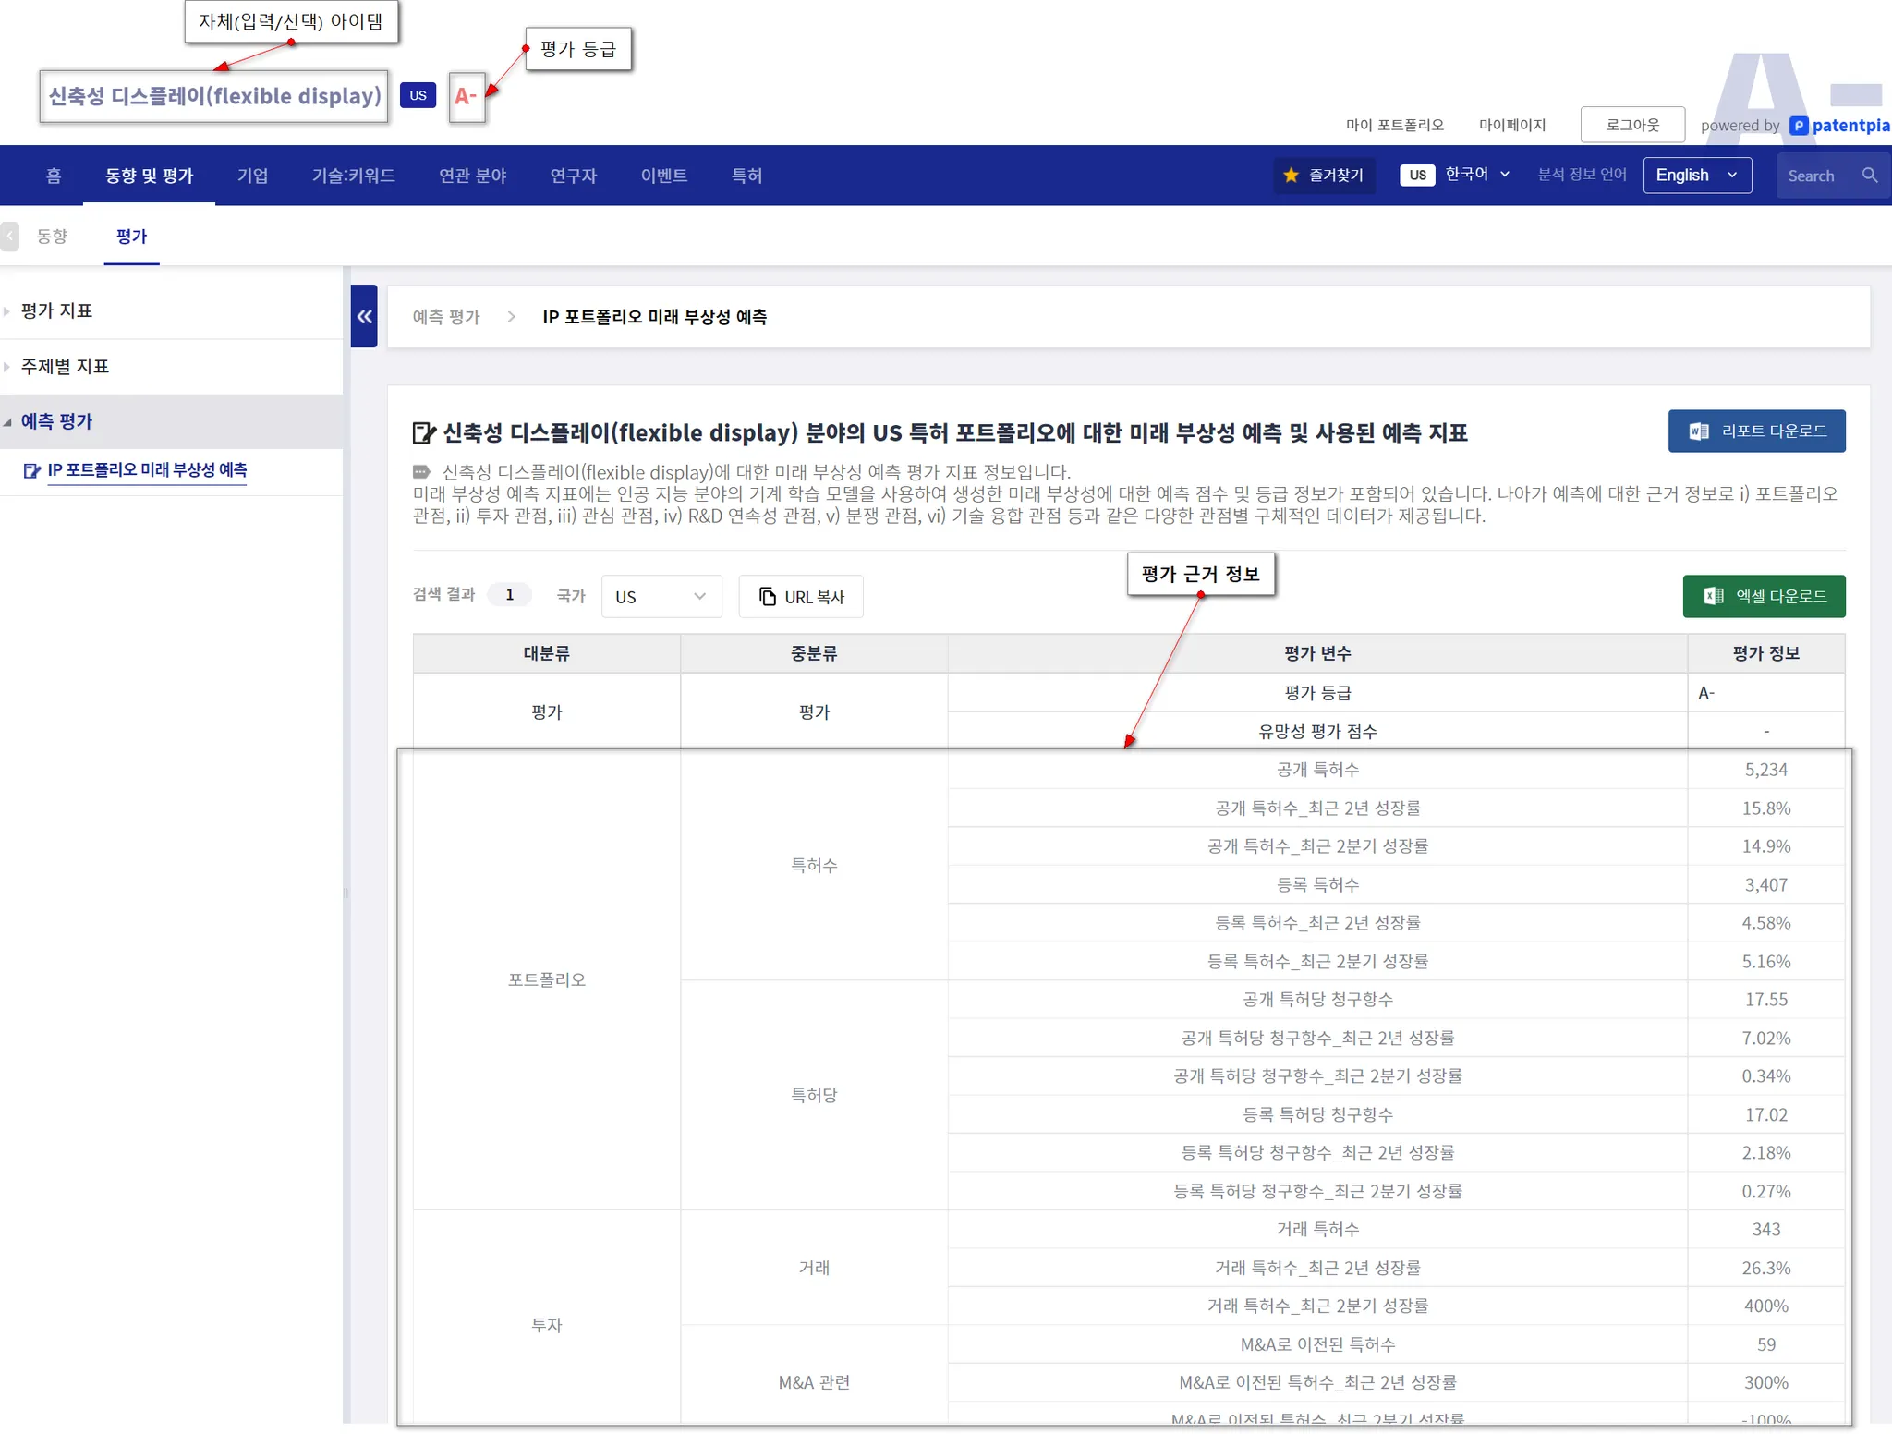
Task: Click the patentpia logo
Action: click(1839, 125)
